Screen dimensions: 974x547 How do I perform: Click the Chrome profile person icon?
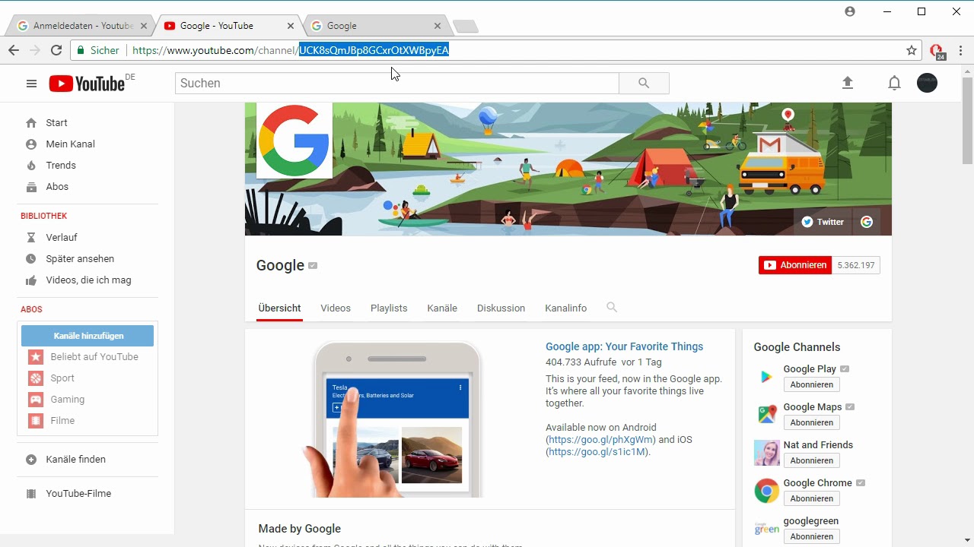(850, 11)
